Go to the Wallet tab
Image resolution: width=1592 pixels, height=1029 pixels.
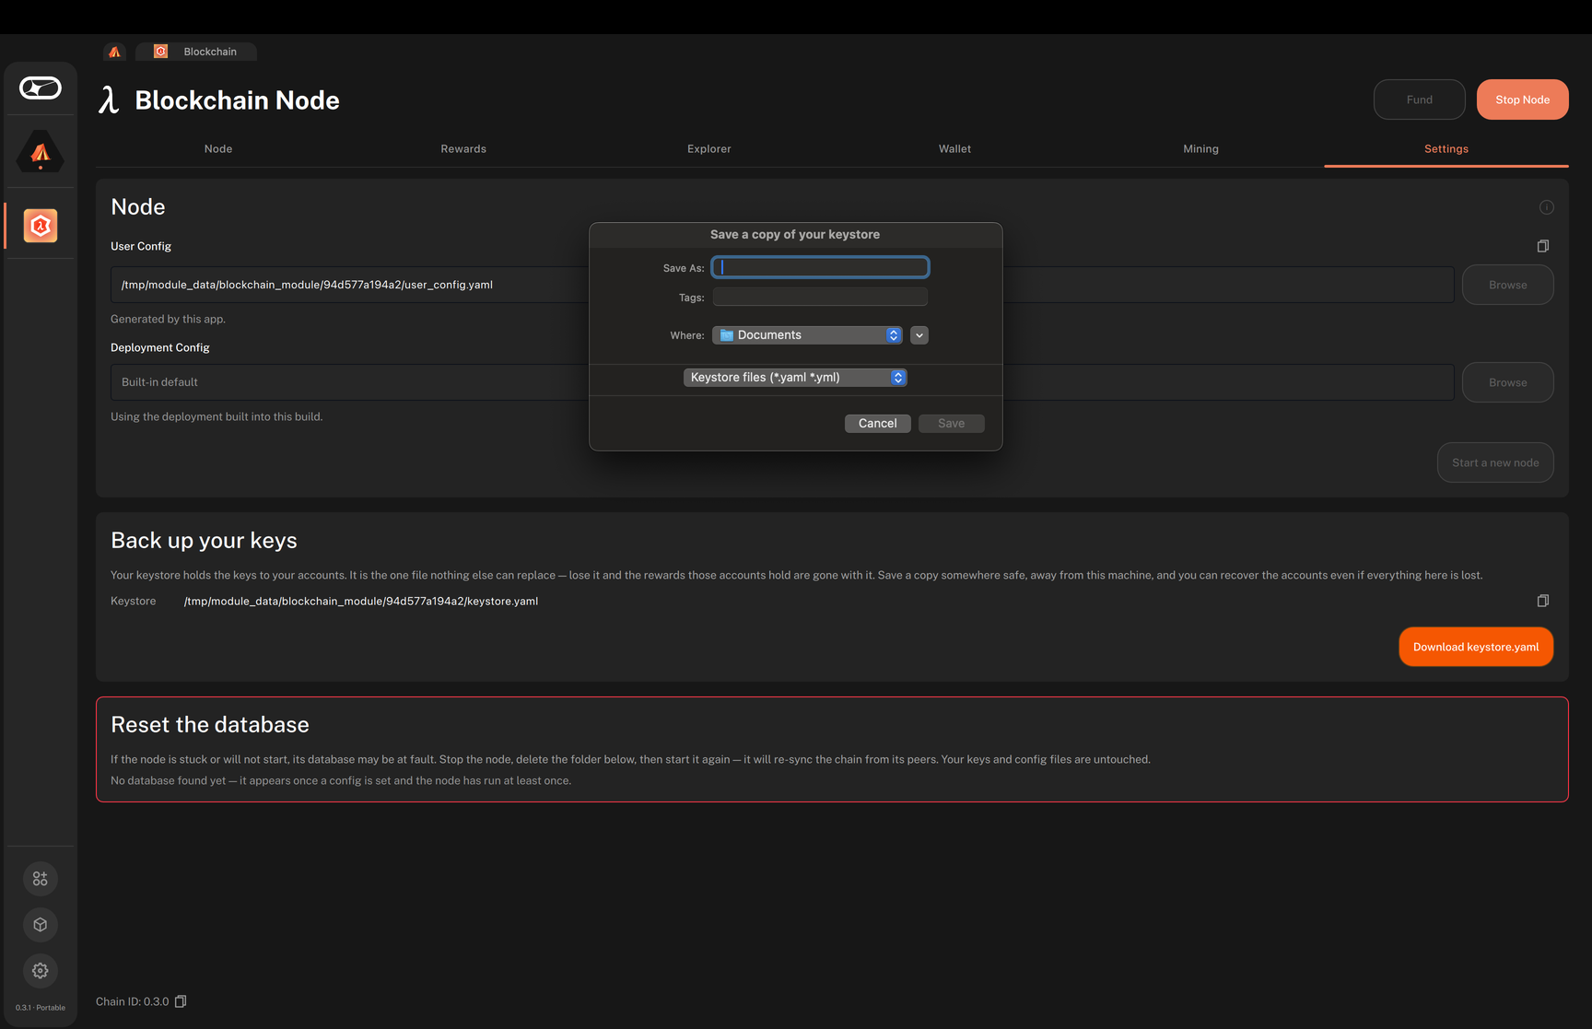(954, 148)
